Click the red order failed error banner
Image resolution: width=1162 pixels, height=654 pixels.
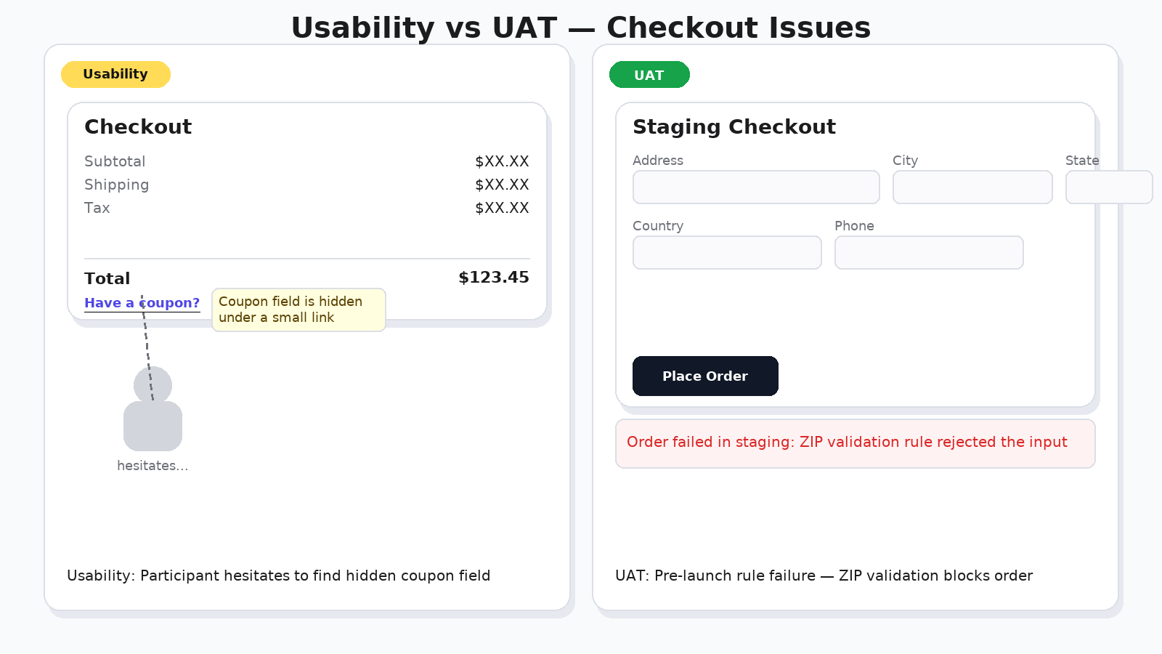855,443
